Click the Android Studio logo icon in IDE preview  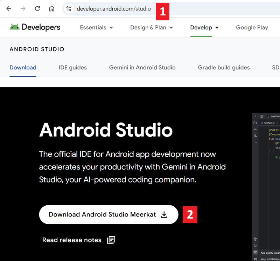tap(255, 116)
